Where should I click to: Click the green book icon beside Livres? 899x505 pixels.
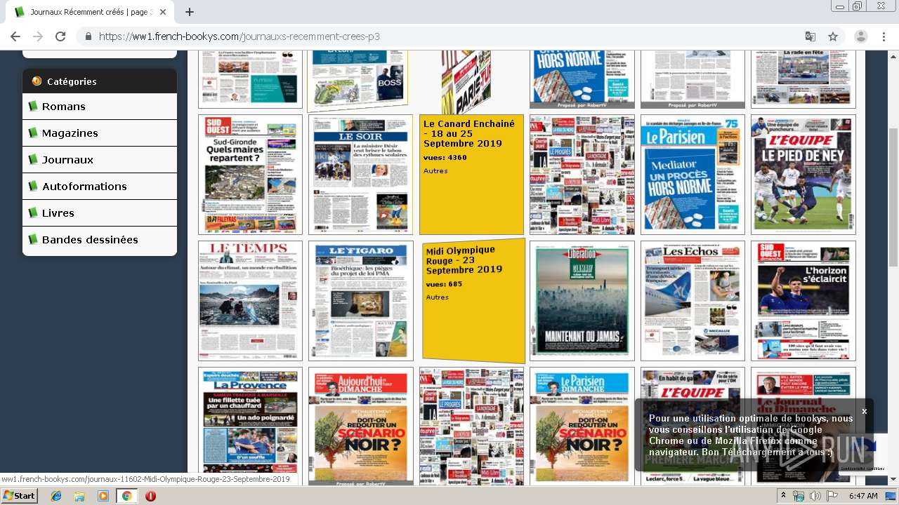(x=32, y=213)
